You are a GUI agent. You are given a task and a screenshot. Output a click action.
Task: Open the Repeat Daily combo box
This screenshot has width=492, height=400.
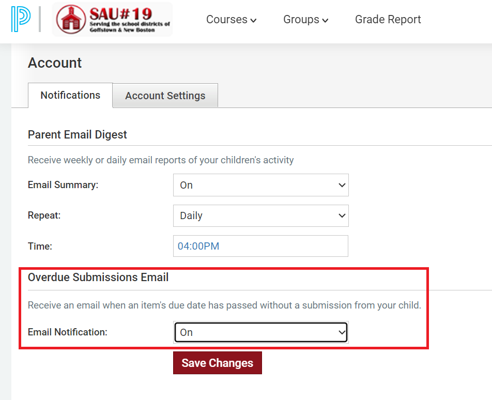pyautogui.click(x=261, y=216)
